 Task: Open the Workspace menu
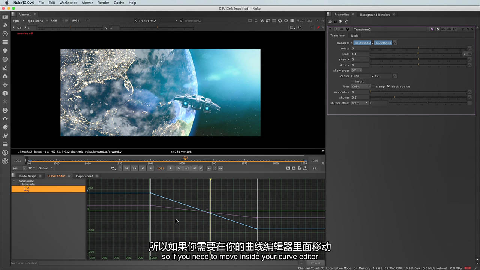tap(68, 3)
